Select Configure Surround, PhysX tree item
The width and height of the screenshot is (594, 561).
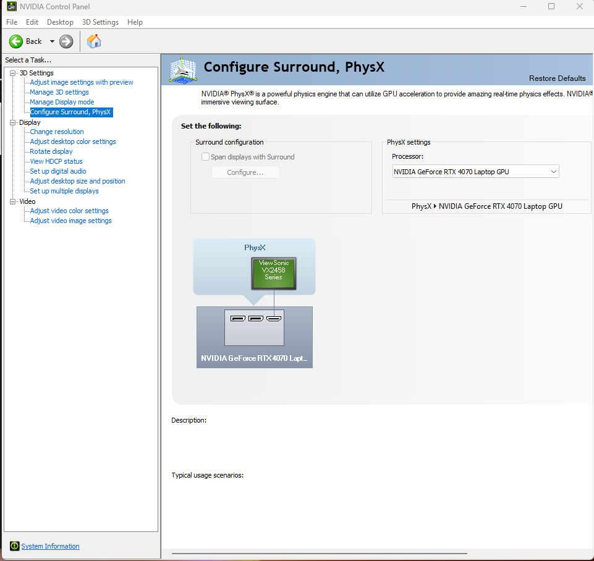tap(71, 112)
